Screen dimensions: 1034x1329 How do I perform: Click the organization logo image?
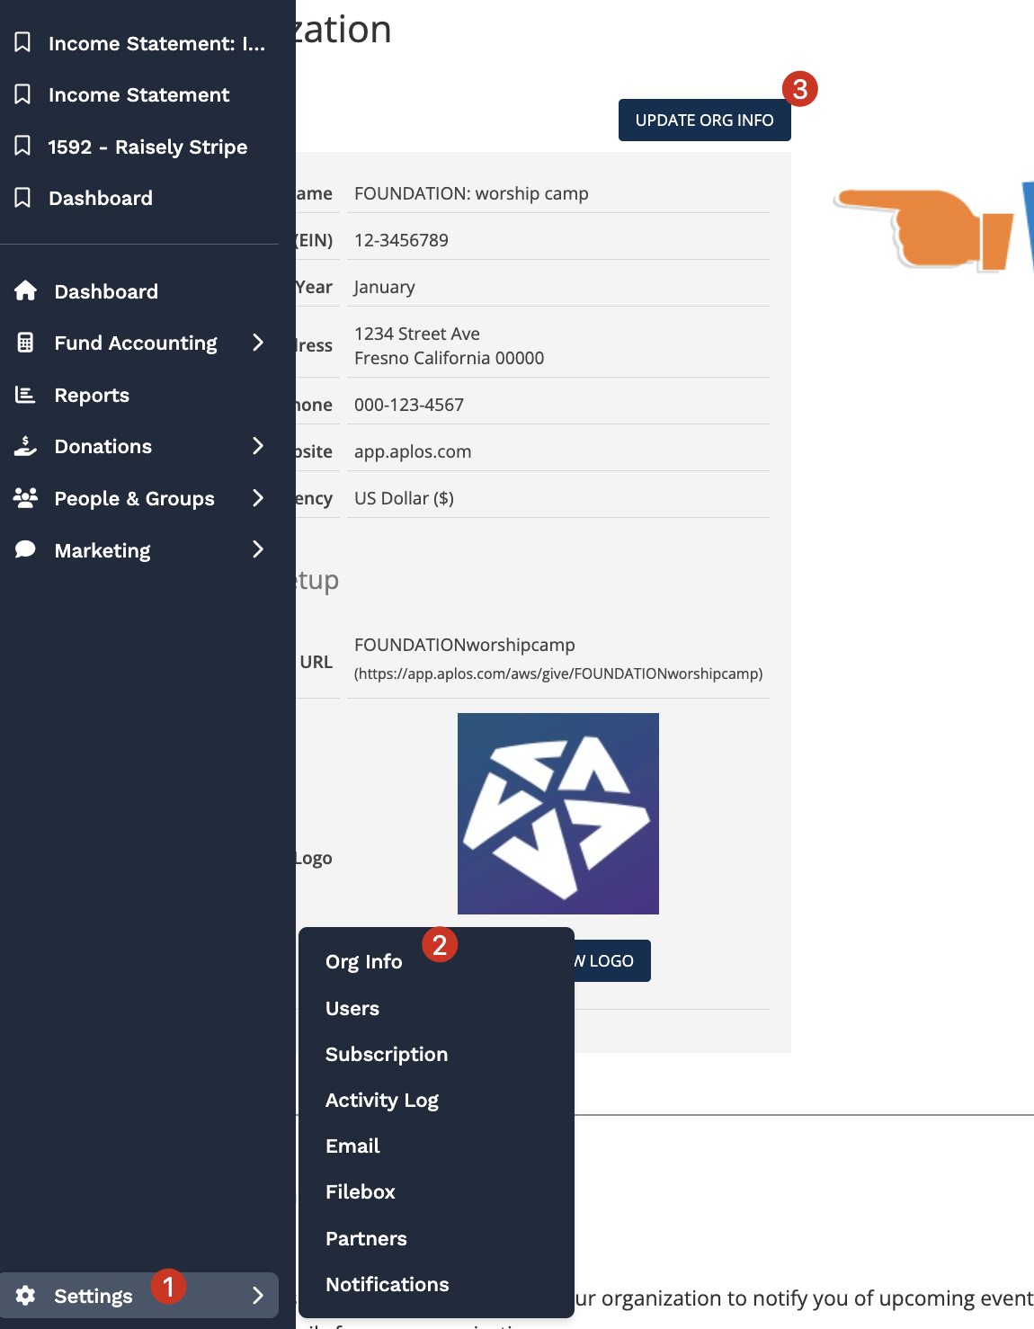coord(557,813)
